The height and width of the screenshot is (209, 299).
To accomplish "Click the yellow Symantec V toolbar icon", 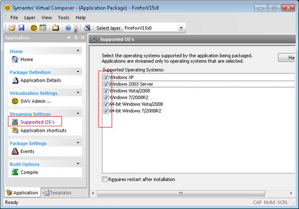I will click(34, 28).
